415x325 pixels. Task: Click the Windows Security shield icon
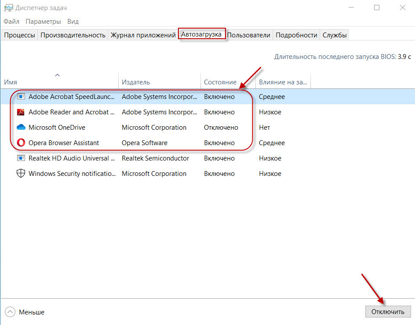21,173
